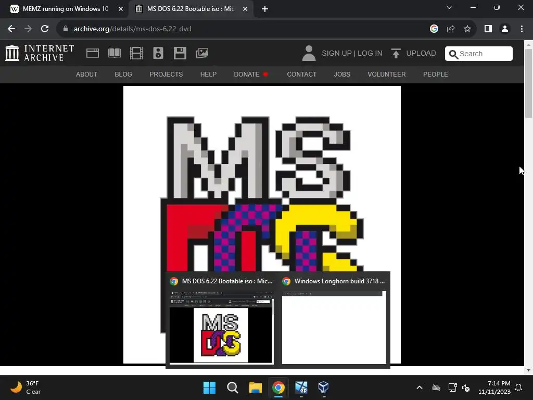533x400 pixels.
Task: Select Windows Longhorn build 3718 window preview
Action: [334, 320]
